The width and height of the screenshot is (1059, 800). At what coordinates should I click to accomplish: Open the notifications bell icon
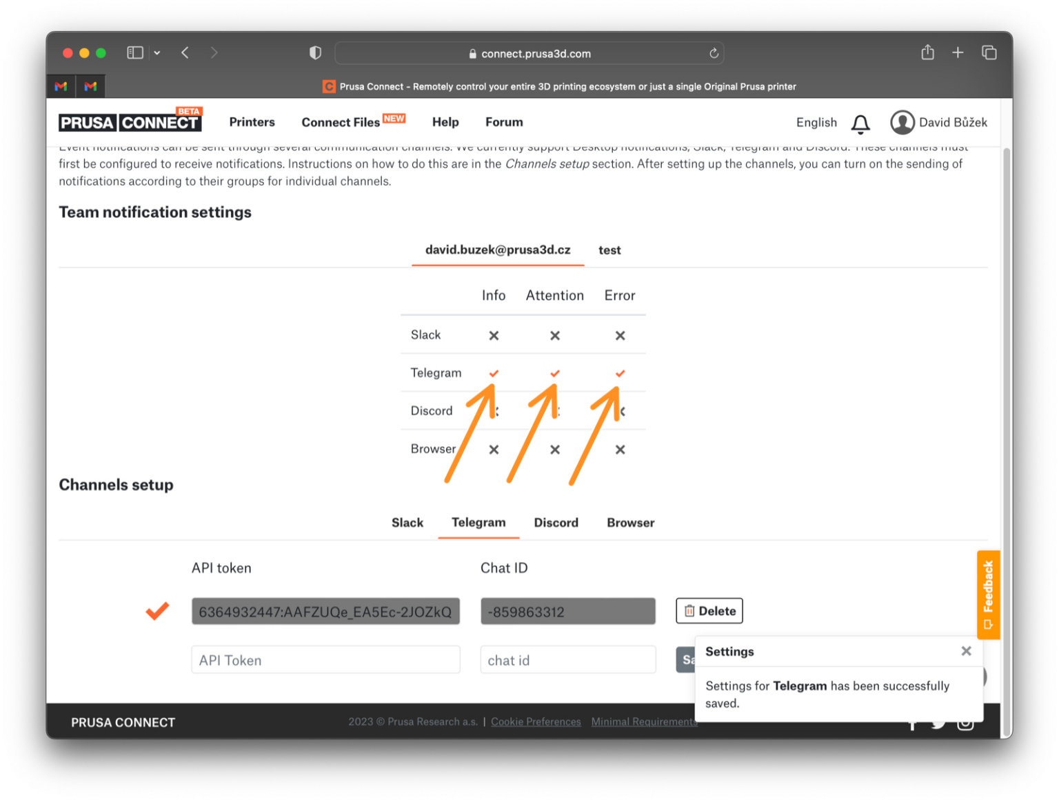[860, 123]
